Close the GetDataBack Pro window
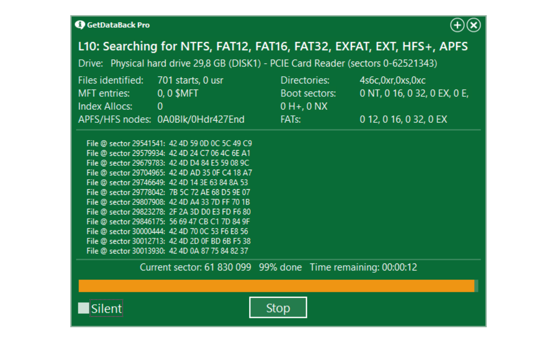 [x=474, y=26]
